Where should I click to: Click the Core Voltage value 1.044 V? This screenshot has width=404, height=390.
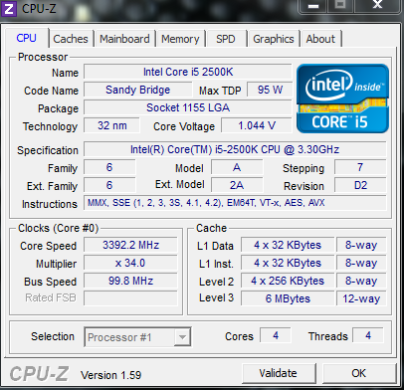pyautogui.click(x=257, y=125)
